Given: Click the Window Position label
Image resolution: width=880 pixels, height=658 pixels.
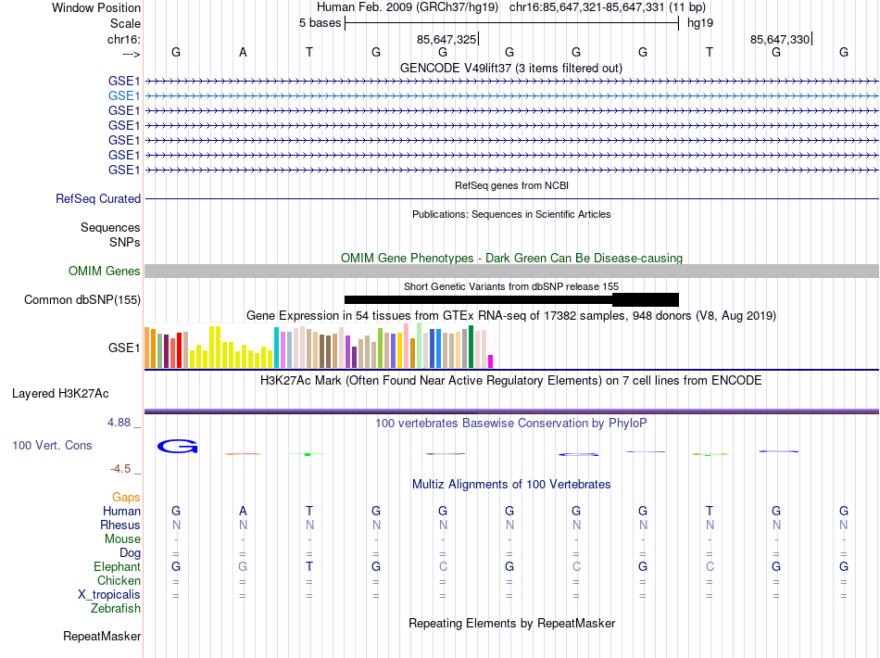Looking at the screenshot, I should click(96, 7).
